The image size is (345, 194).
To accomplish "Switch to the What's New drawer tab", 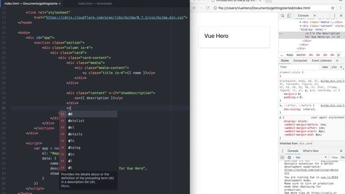I will [x=310, y=151].
